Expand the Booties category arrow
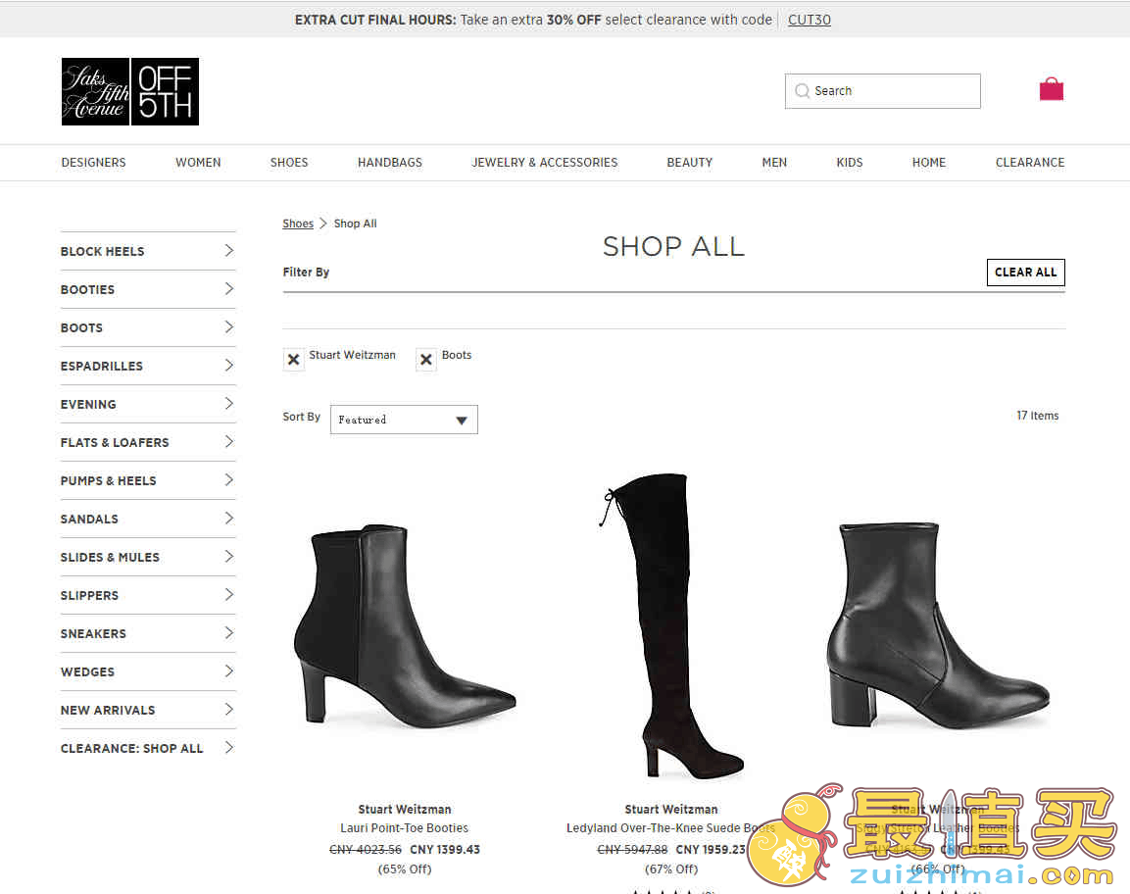This screenshot has width=1130, height=894. 229,289
